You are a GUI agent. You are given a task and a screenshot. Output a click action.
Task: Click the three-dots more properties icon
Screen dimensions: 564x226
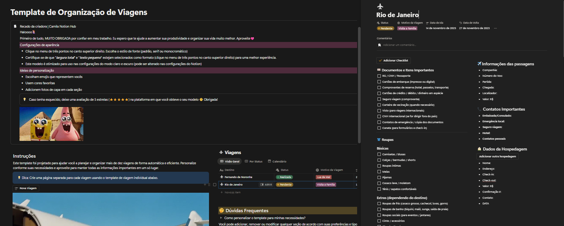tap(495, 28)
